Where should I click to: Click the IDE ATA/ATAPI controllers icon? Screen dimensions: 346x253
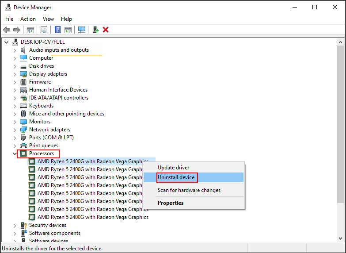point(23,98)
